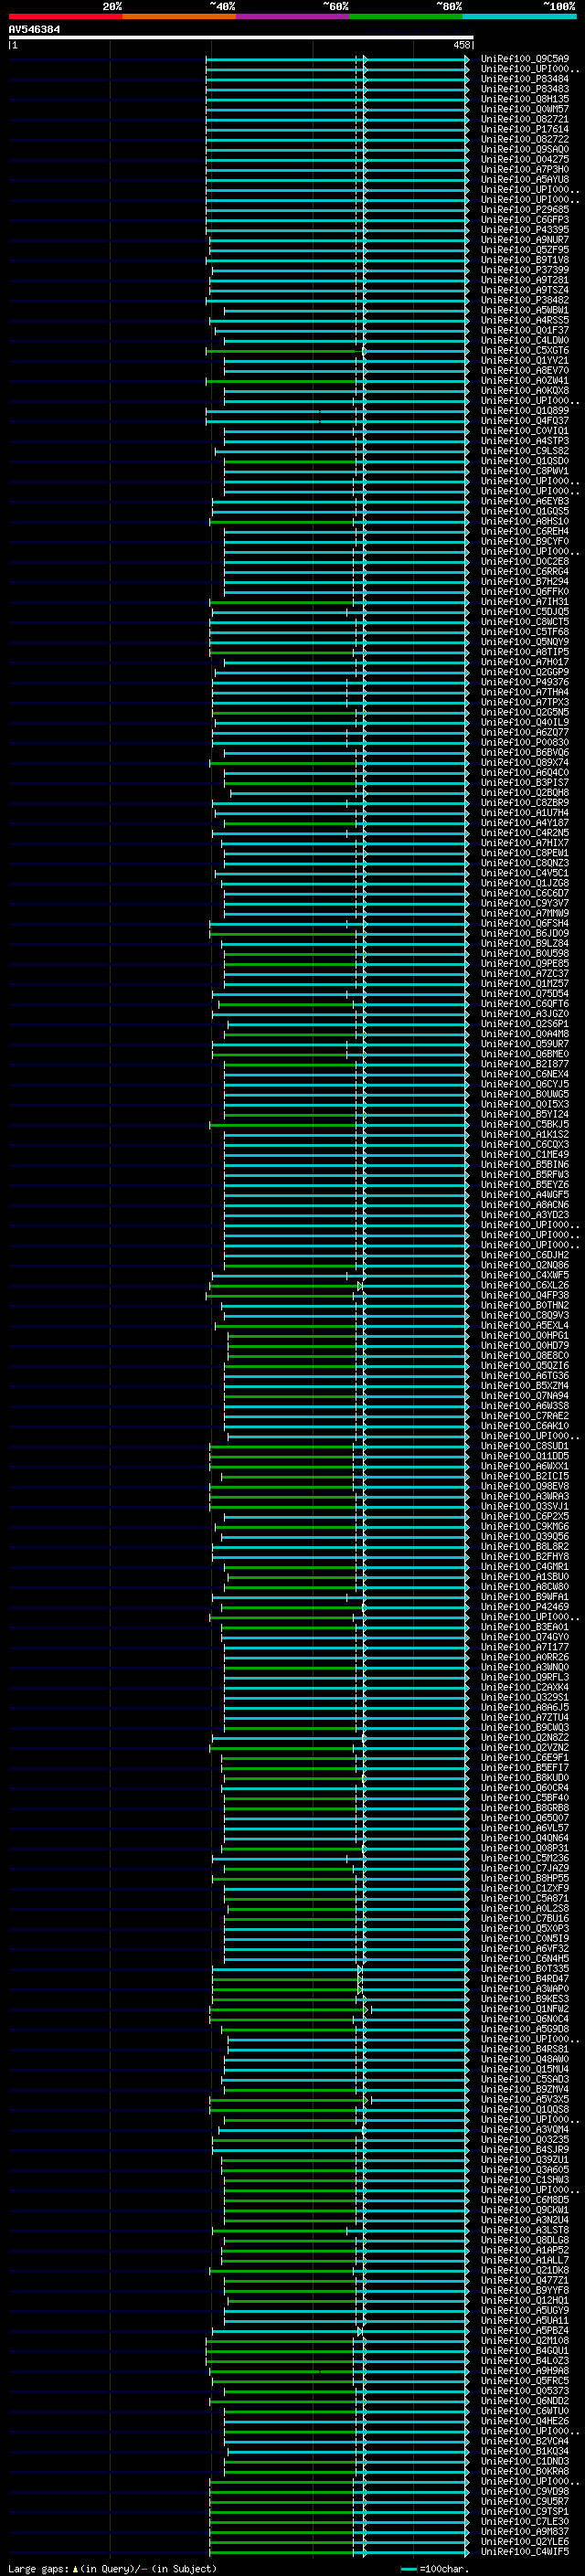585x2576 pixels.
Task: Click the purple ~60% identity color segment
Action: click(x=293, y=16)
